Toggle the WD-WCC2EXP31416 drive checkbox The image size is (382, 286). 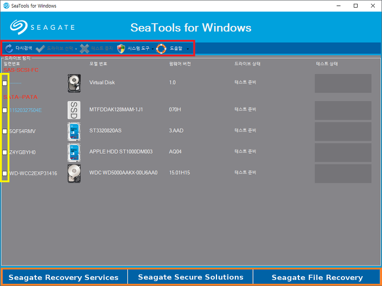[x=4, y=173]
